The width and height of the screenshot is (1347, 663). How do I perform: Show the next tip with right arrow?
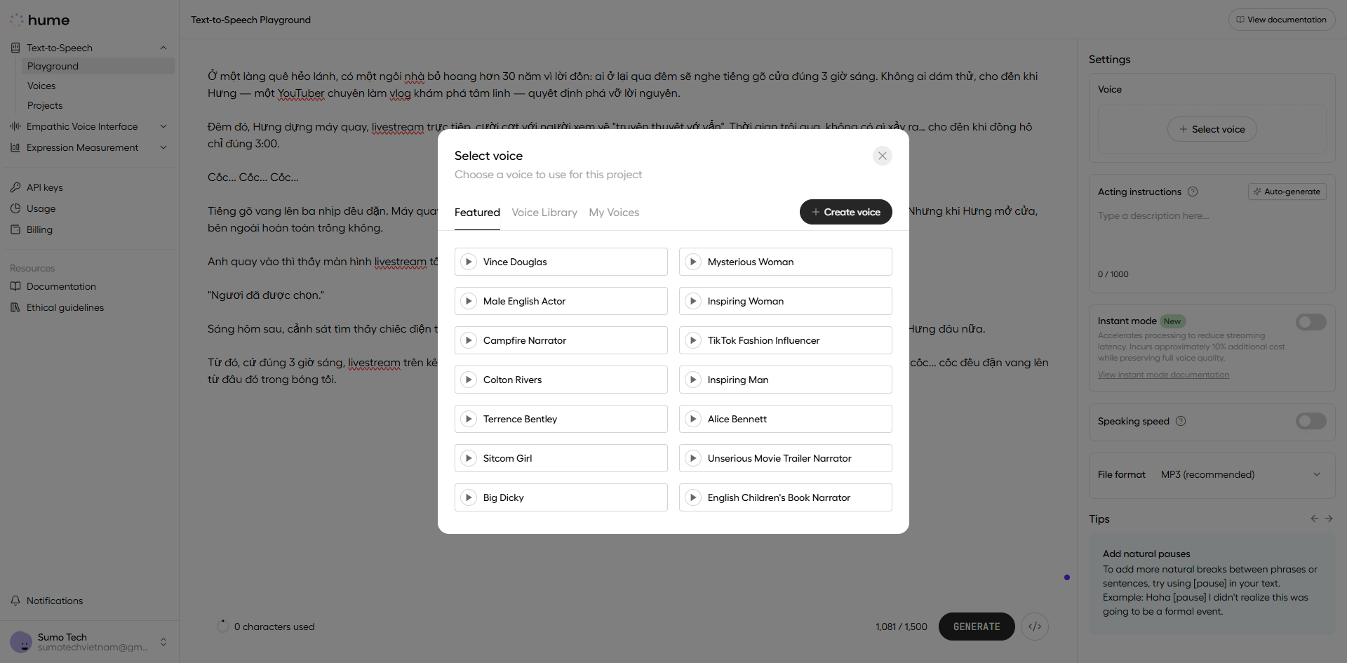[1329, 518]
